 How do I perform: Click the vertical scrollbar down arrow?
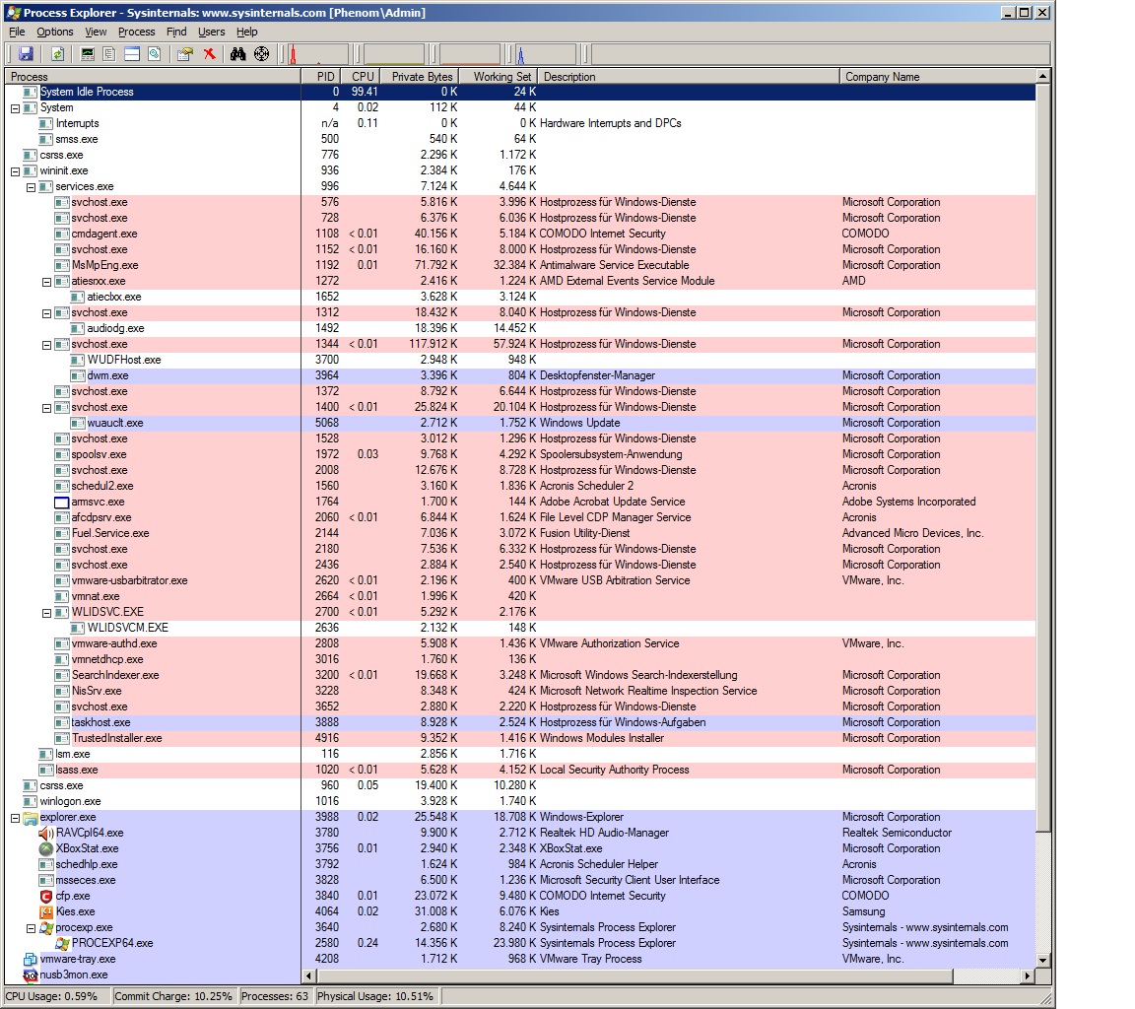click(1043, 960)
